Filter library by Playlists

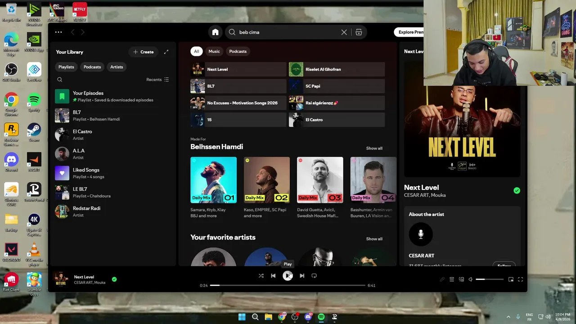[x=66, y=67]
